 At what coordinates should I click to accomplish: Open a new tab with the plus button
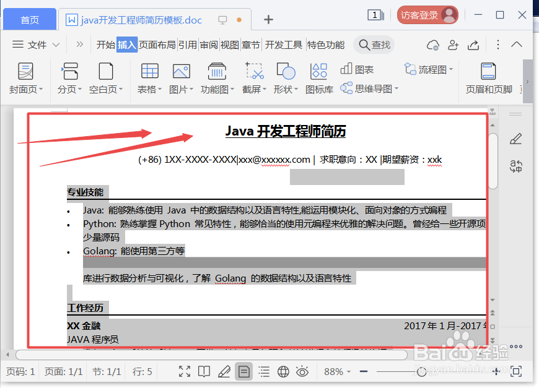tap(268, 20)
